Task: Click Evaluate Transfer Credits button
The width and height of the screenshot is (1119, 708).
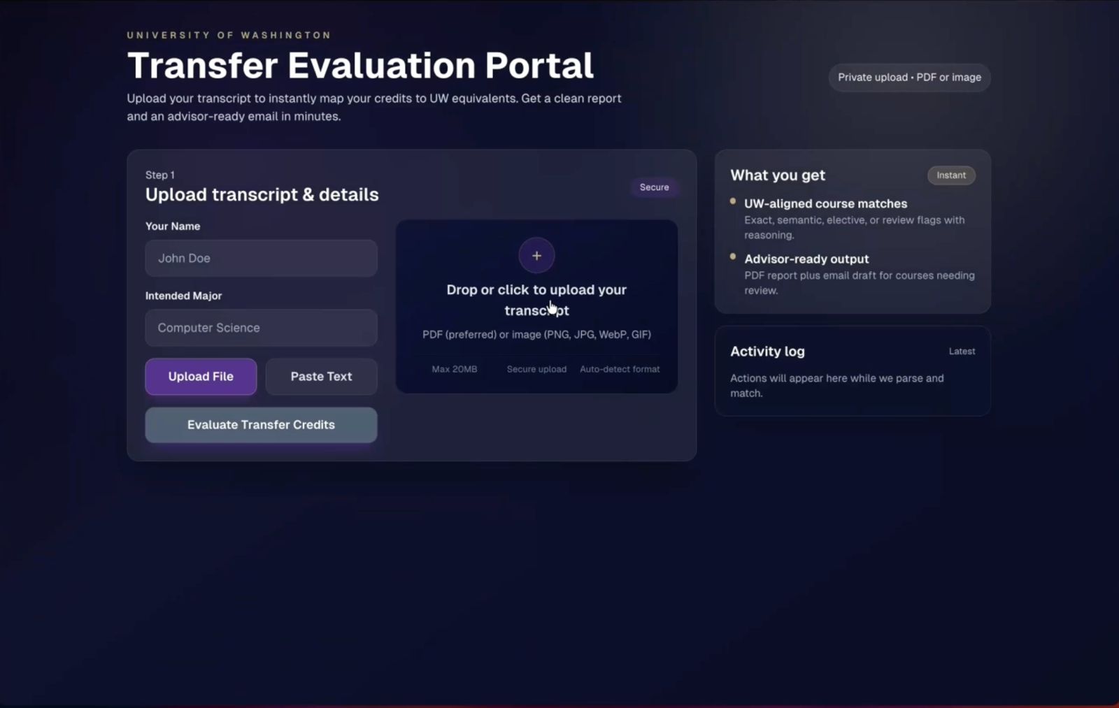Action: (x=261, y=425)
